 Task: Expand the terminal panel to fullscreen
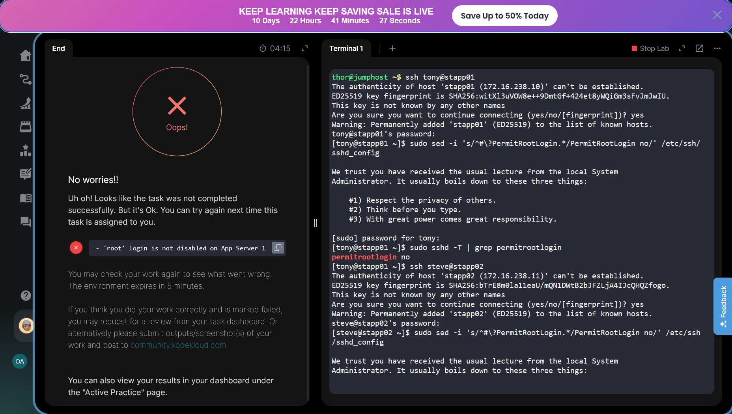[x=682, y=48]
